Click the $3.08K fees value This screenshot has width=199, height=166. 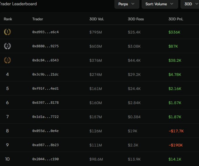tap(134, 46)
